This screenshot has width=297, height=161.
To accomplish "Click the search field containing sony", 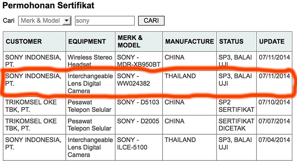I will [x=105, y=21].
